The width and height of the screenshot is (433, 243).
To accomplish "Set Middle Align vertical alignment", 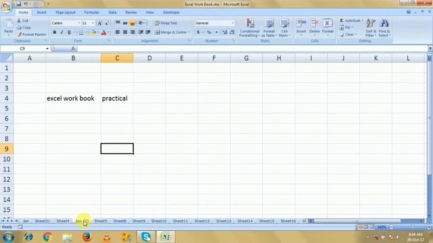I will coord(125,23).
